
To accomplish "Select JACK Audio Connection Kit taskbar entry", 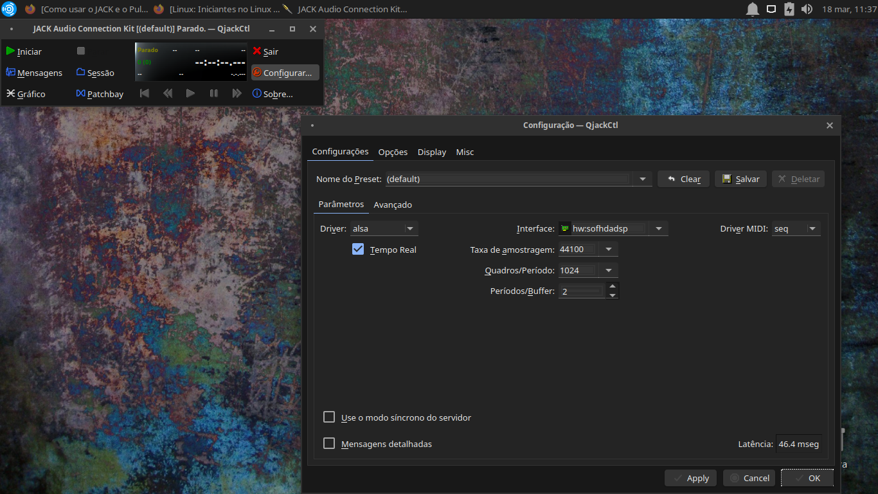I will pyautogui.click(x=345, y=9).
